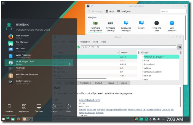Viewport: 193px width, 125px height.
Task: Open Help menu in Octopi
Action: (104, 42)
